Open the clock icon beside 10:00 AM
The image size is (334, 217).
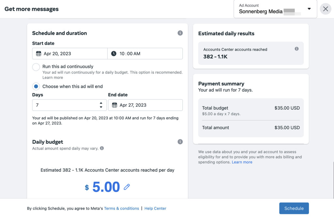tap(114, 53)
